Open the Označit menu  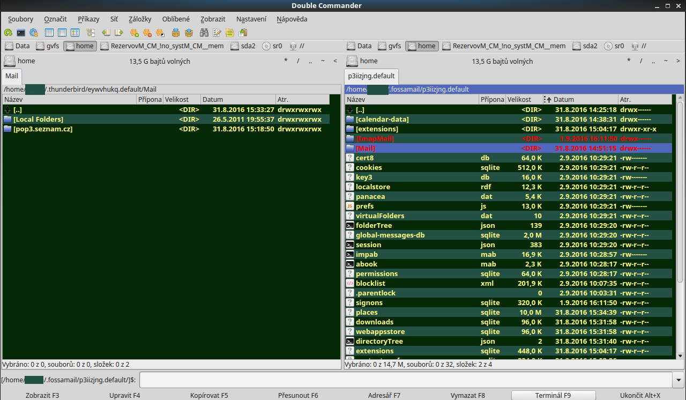pos(55,19)
